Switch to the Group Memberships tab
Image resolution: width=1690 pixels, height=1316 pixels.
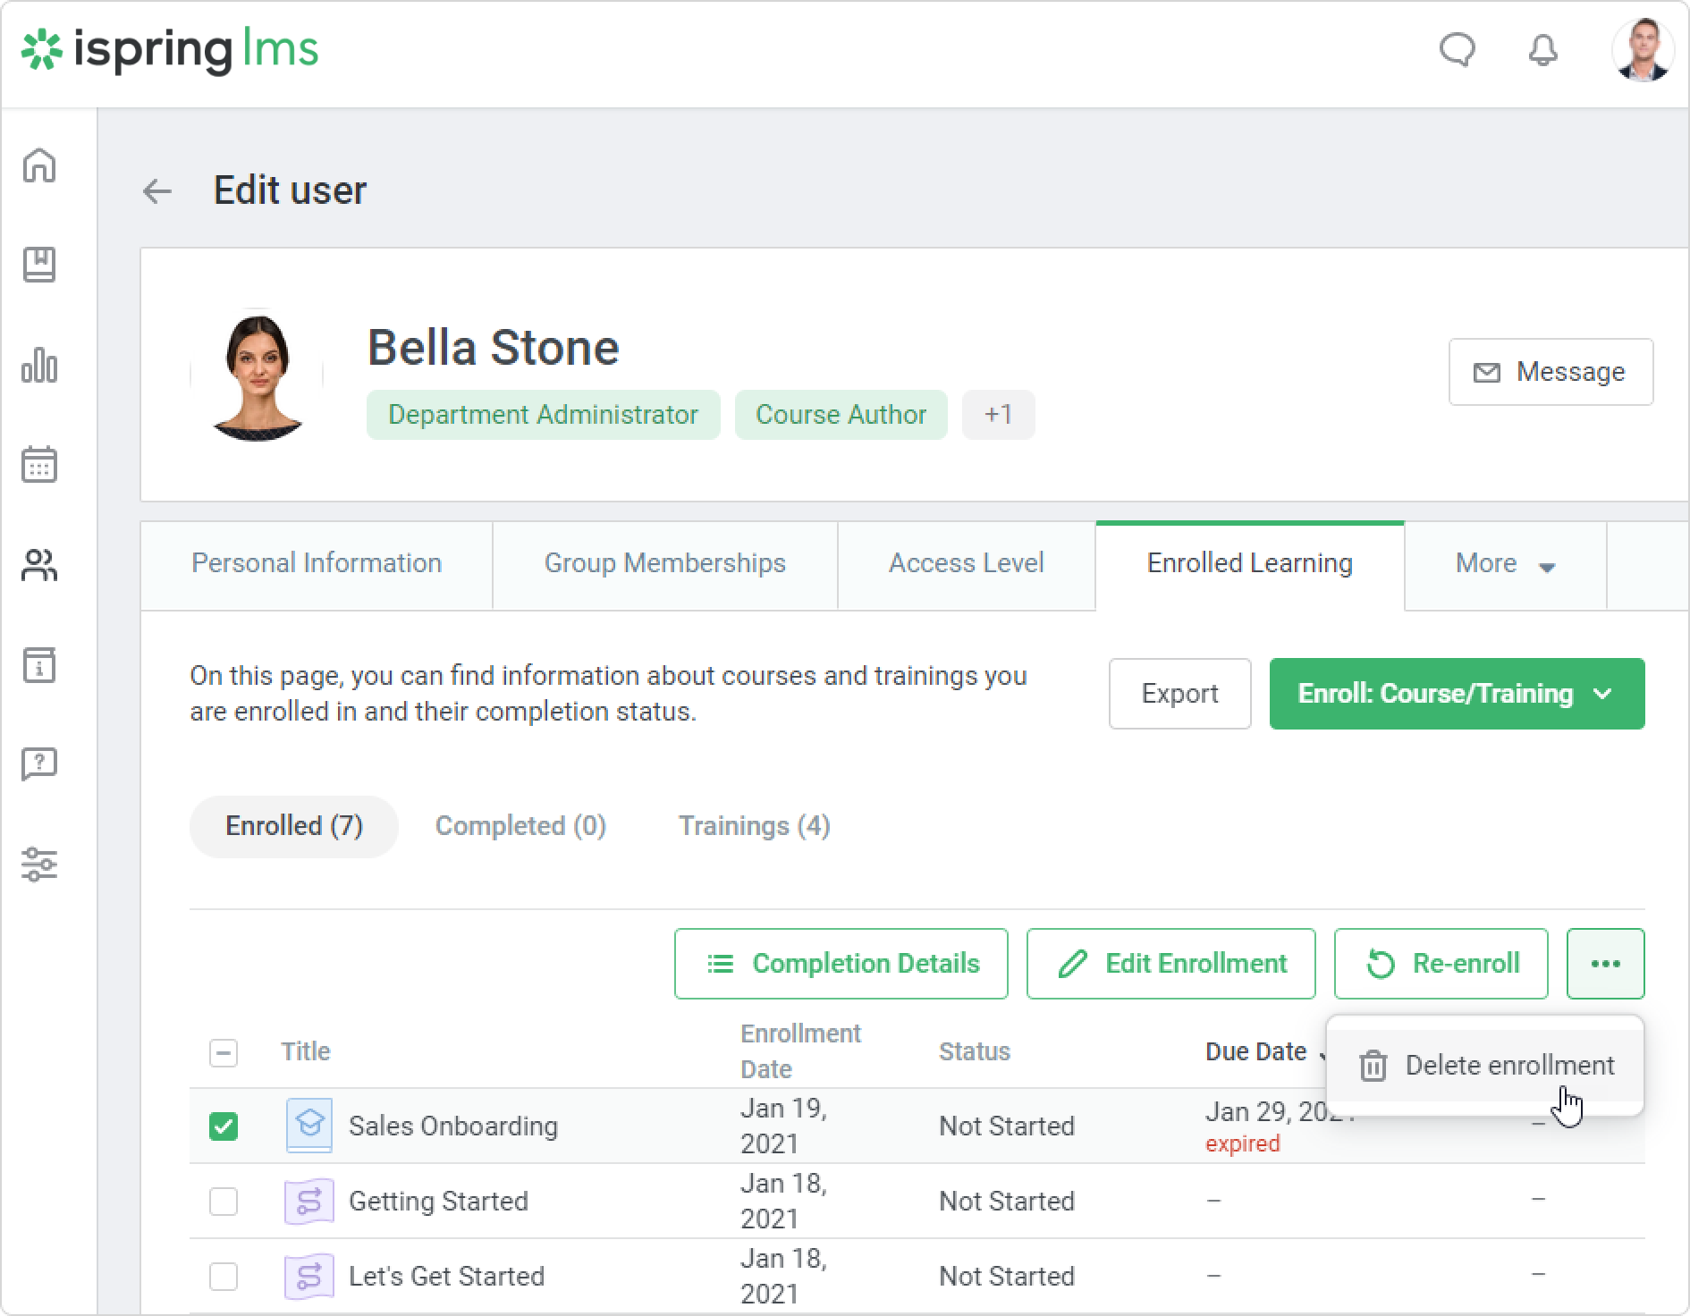664,563
